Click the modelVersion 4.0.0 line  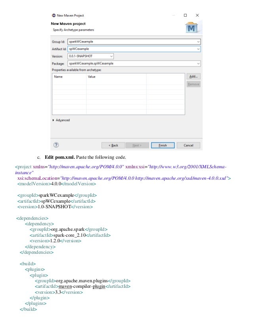click(x=57, y=184)
